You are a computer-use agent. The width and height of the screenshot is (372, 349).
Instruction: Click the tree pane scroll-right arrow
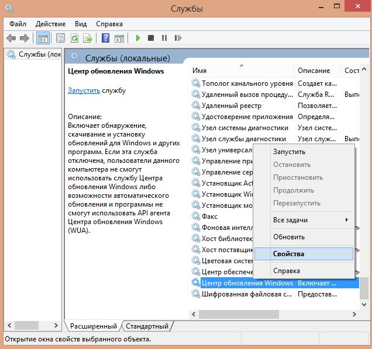56,326
